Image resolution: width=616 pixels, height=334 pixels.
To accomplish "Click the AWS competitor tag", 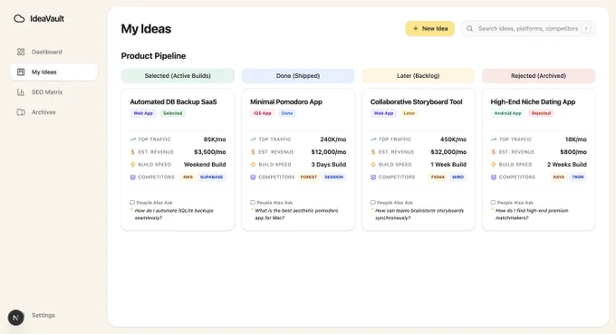I will pyautogui.click(x=188, y=177).
